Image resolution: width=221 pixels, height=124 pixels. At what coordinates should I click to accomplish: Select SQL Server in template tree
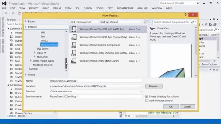(42, 49)
